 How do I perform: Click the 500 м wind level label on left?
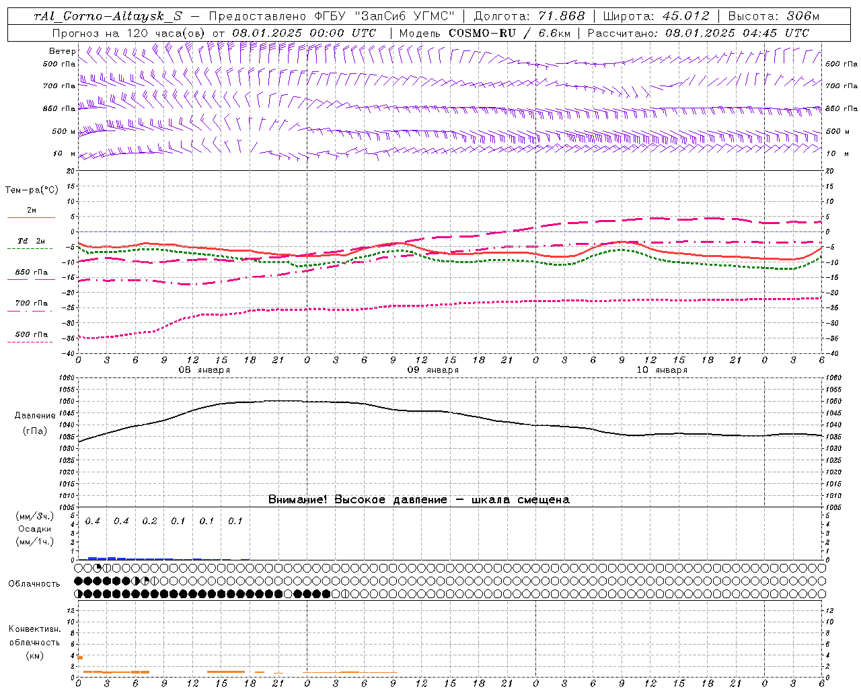pyautogui.click(x=64, y=131)
